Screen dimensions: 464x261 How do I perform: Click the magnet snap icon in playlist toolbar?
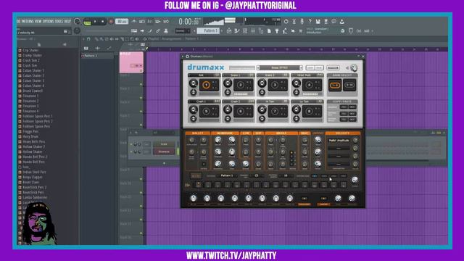(88, 38)
